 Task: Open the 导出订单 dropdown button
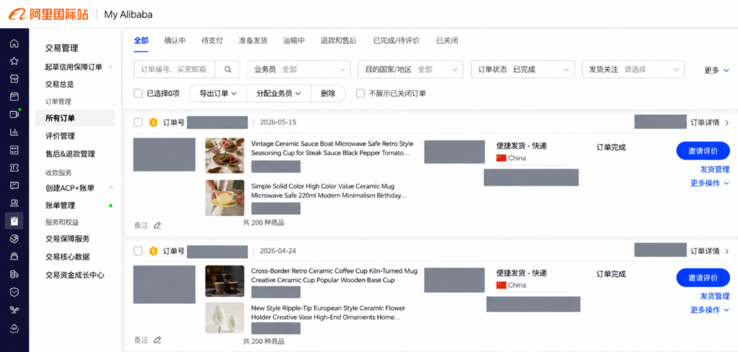(218, 93)
